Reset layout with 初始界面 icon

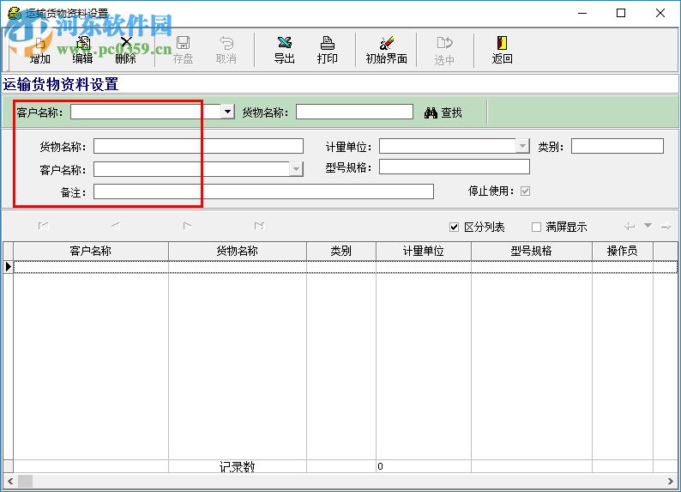click(x=386, y=50)
